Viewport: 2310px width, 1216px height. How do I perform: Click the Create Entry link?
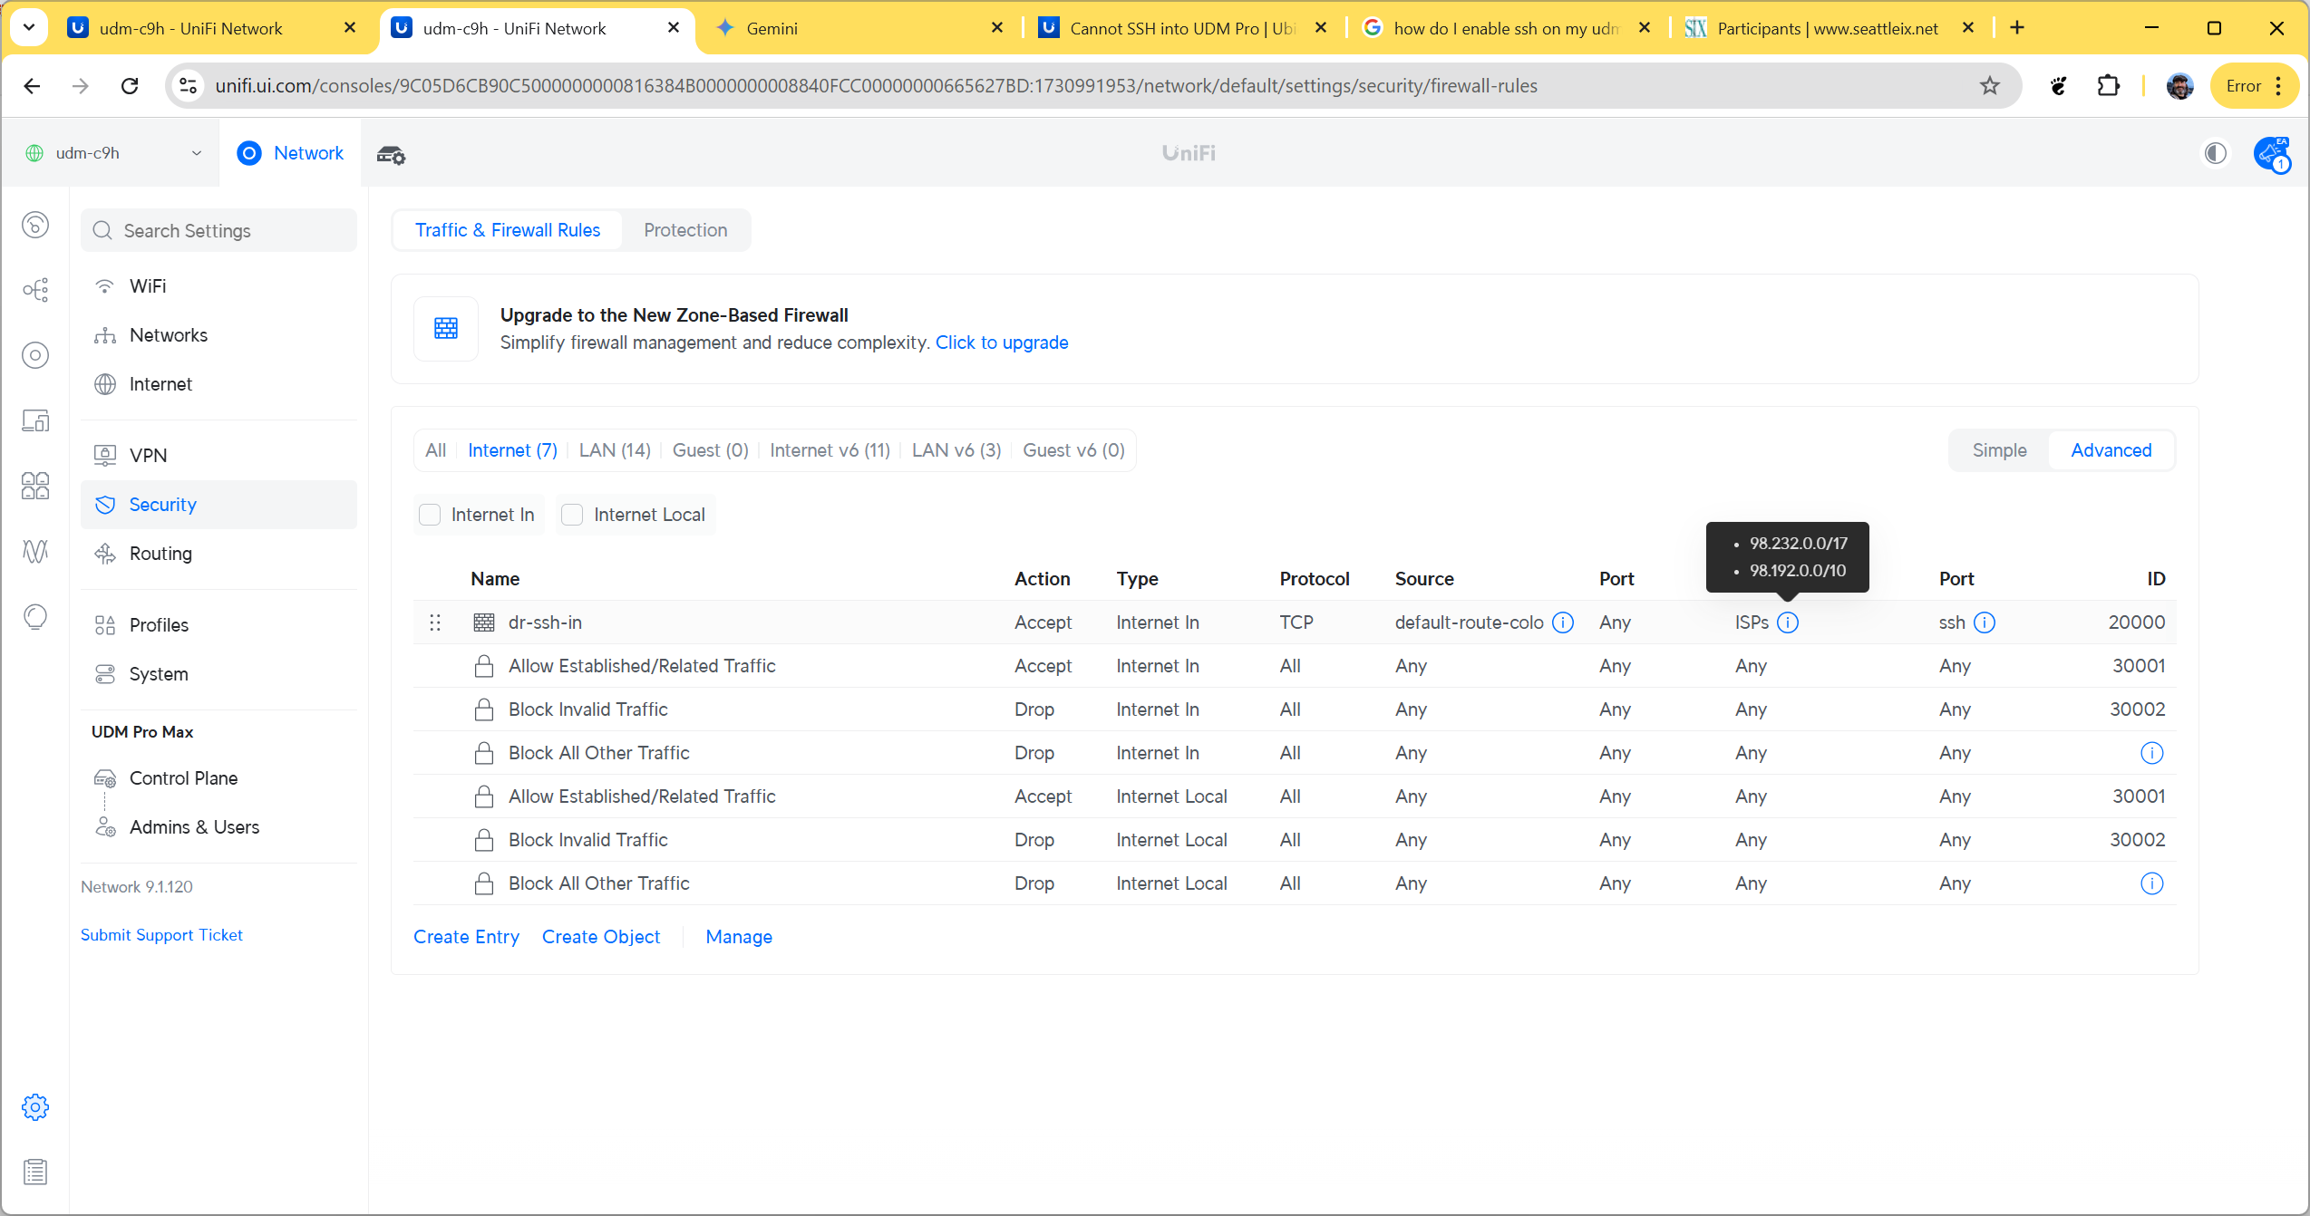pos(466,937)
